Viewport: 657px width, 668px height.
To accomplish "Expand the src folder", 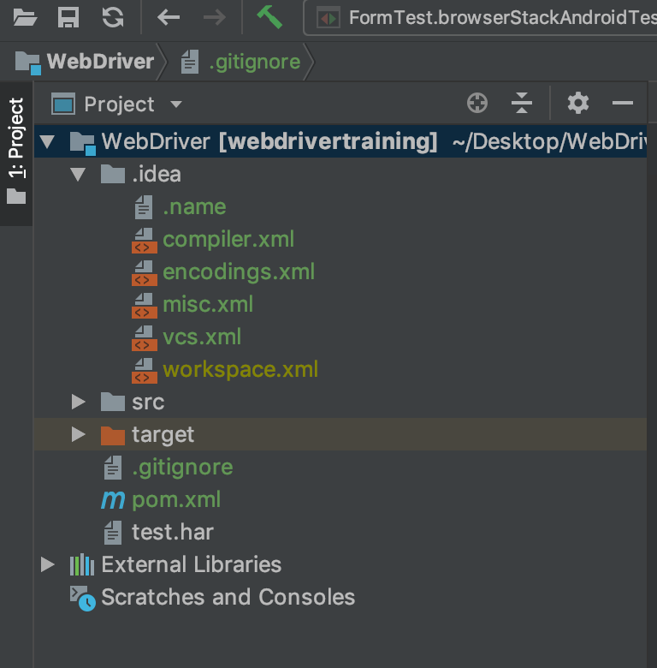I will (x=79, y=402).
